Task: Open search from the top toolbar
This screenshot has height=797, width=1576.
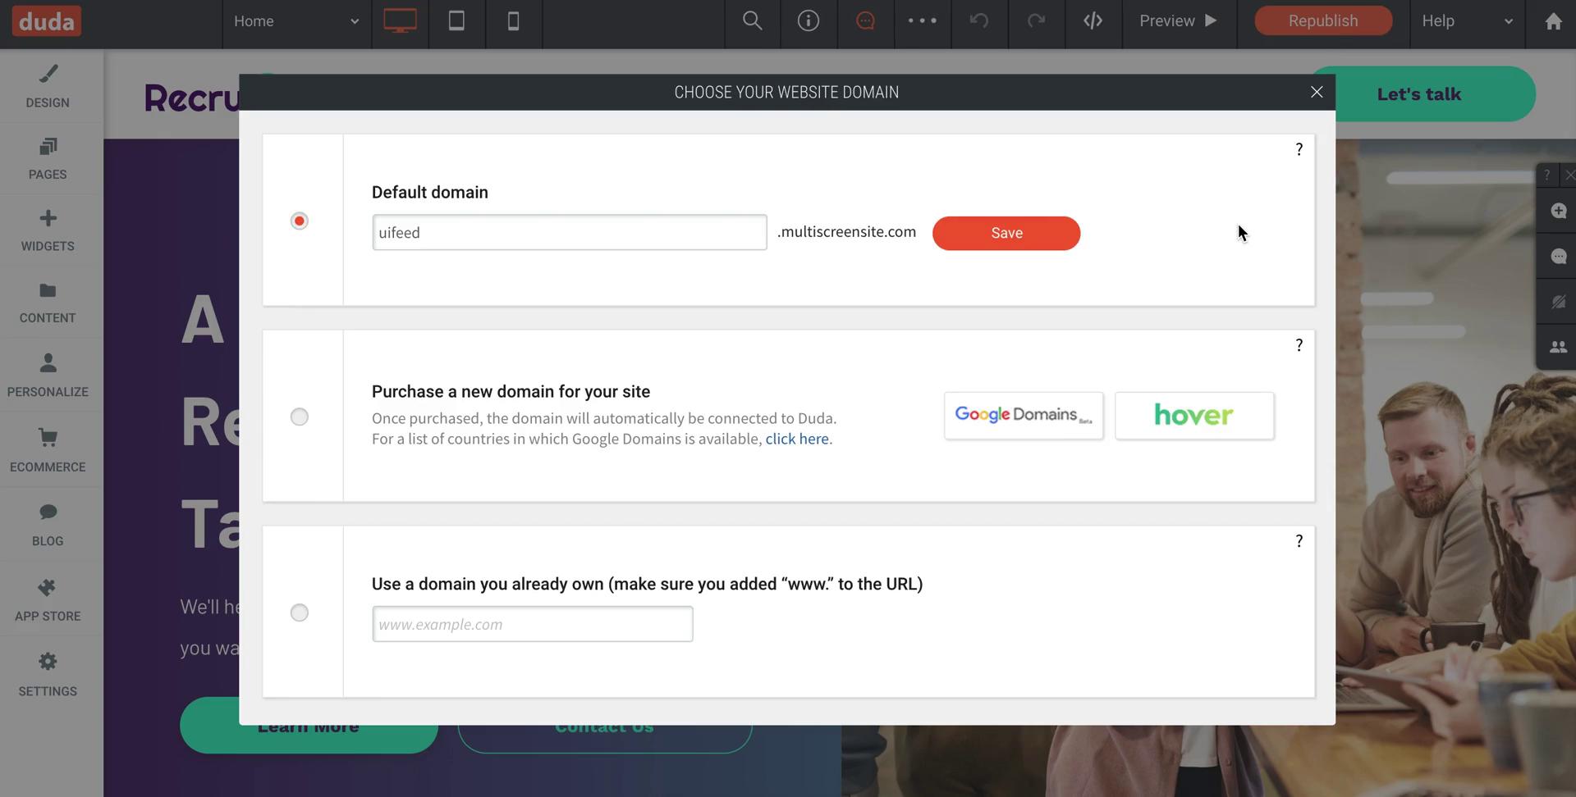Action: click(x=752, y=21)
